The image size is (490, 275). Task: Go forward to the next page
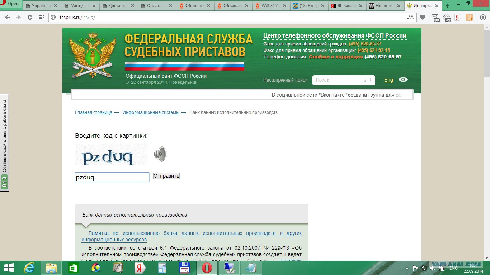(x=18, y=17)
